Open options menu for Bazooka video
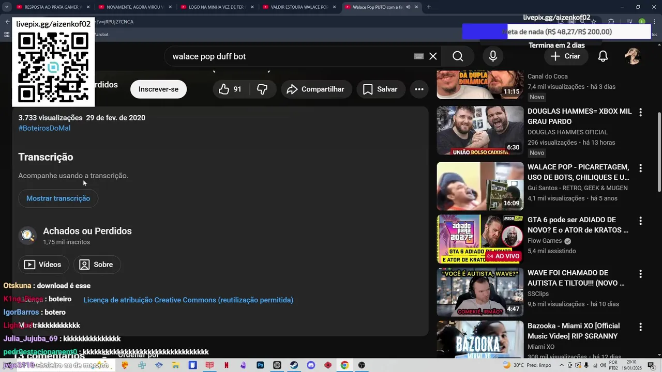 (640, 327)
